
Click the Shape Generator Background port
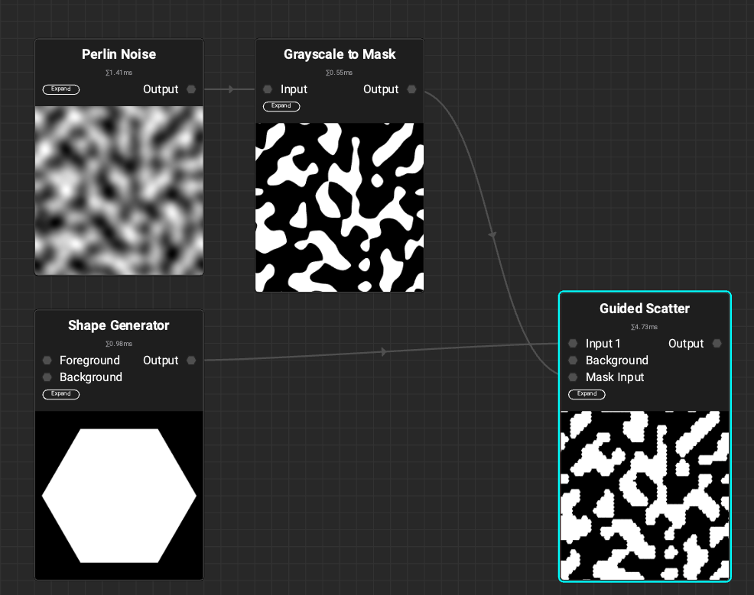pos(47,377)
